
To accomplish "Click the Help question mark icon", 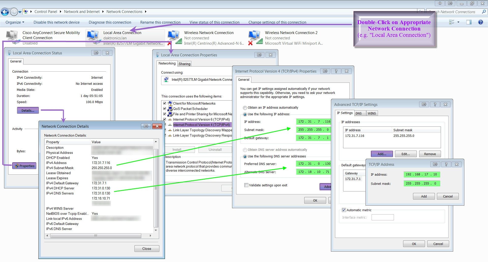I will 480,22.
